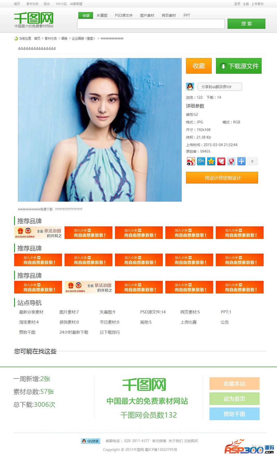Click the red leaf share icon
Screen dimensions: 277x455
point(221,161)
